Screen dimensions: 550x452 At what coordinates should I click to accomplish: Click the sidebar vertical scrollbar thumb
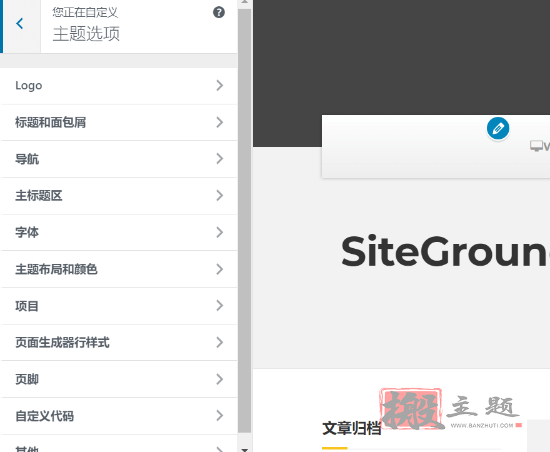[x=245, y=221]
